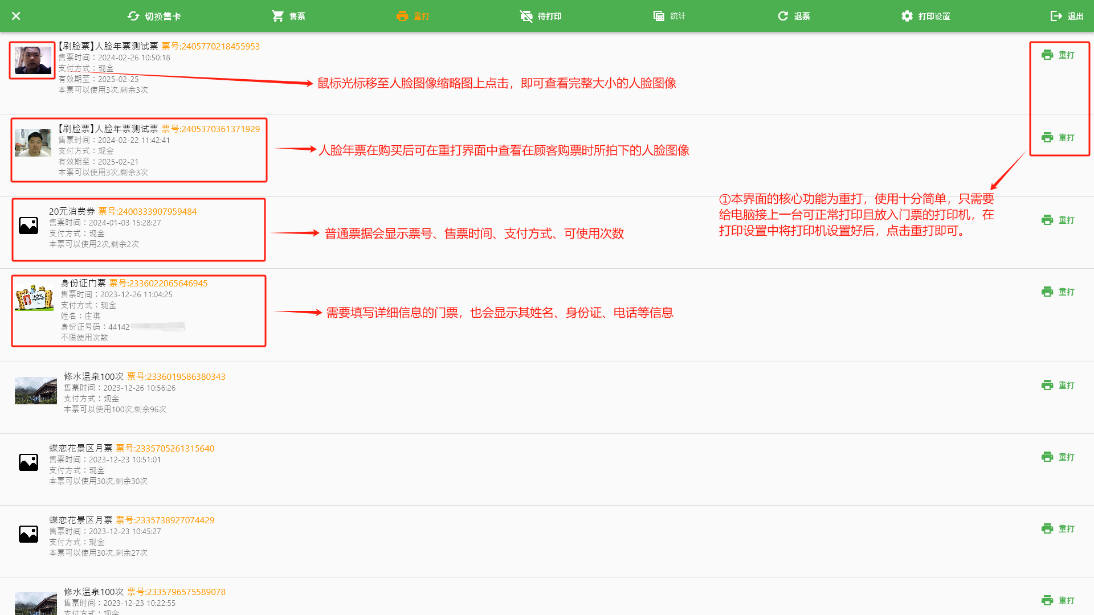Click placeholder image of ticket 2335738927074429
The width and height of the screenshot is (1094, 615).
(x=28, y=534)
